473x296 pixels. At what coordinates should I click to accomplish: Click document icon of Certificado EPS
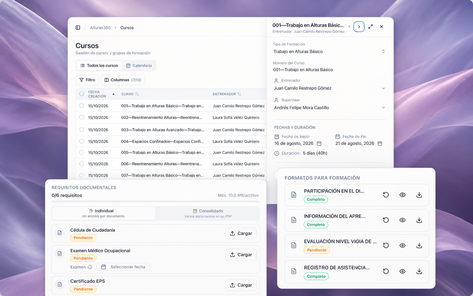pos(60,284)
